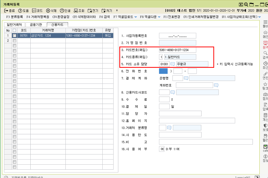The image size is (268, 178).
Task: Open lookup icon for 신용카드사코드
Action: (173, 92)
